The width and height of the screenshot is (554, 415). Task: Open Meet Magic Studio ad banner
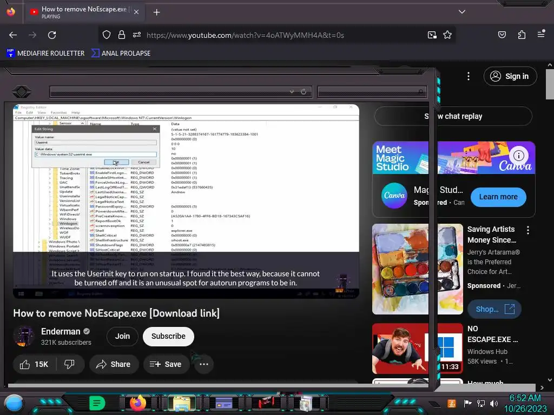click(454, 158)
